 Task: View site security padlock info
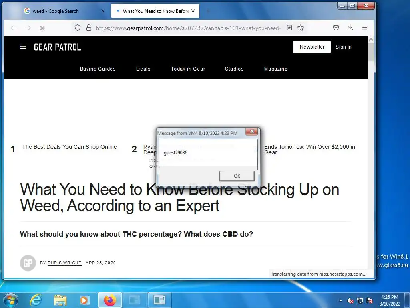coord(89,28)
